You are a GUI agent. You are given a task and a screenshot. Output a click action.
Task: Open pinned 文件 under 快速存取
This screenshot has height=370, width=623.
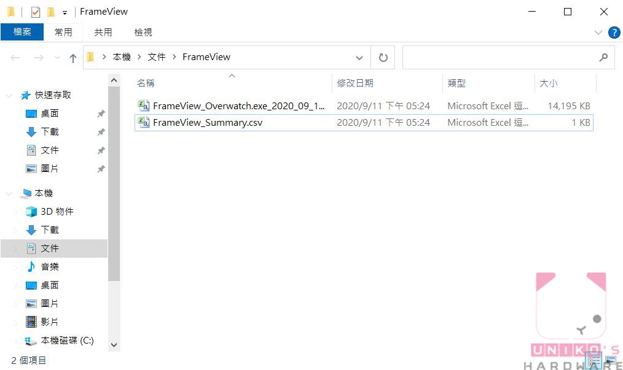point(50,150)
